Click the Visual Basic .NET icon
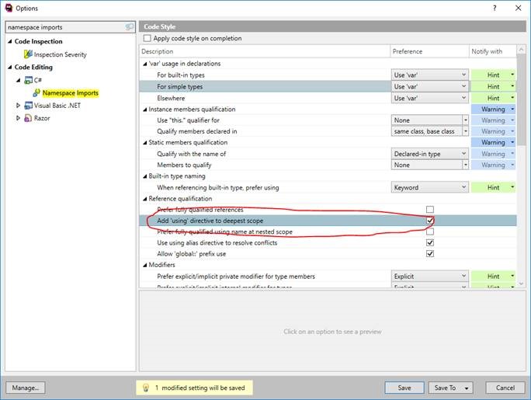The width and height of the screenshot is (531, 400). point(29,106)
